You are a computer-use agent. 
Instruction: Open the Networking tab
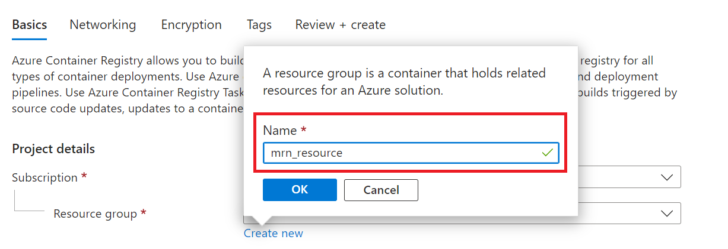click(103, 25)
